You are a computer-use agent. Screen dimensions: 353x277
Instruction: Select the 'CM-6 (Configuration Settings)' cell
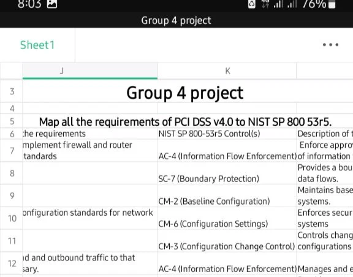(x=227, y=218)
